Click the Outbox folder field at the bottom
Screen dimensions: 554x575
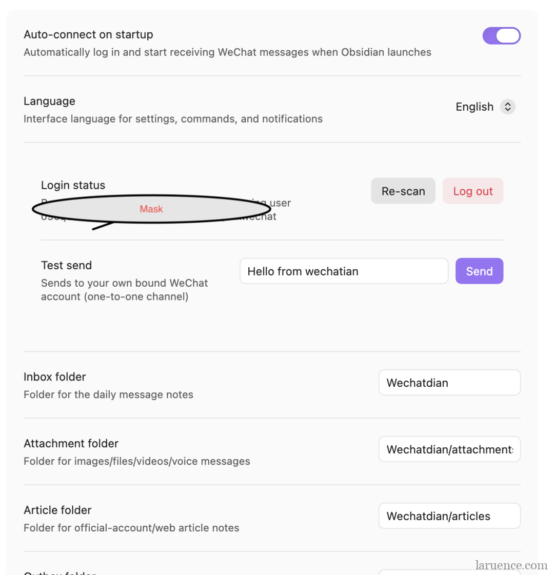point(449,572)
